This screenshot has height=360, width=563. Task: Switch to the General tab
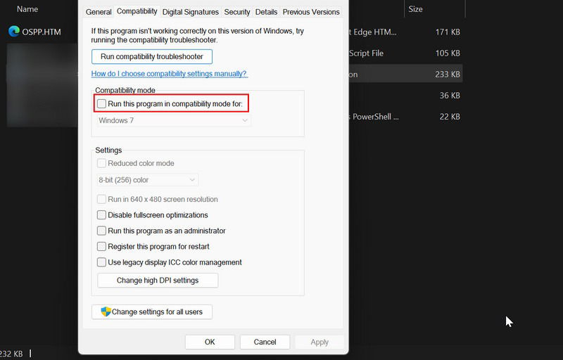point(99,12)
